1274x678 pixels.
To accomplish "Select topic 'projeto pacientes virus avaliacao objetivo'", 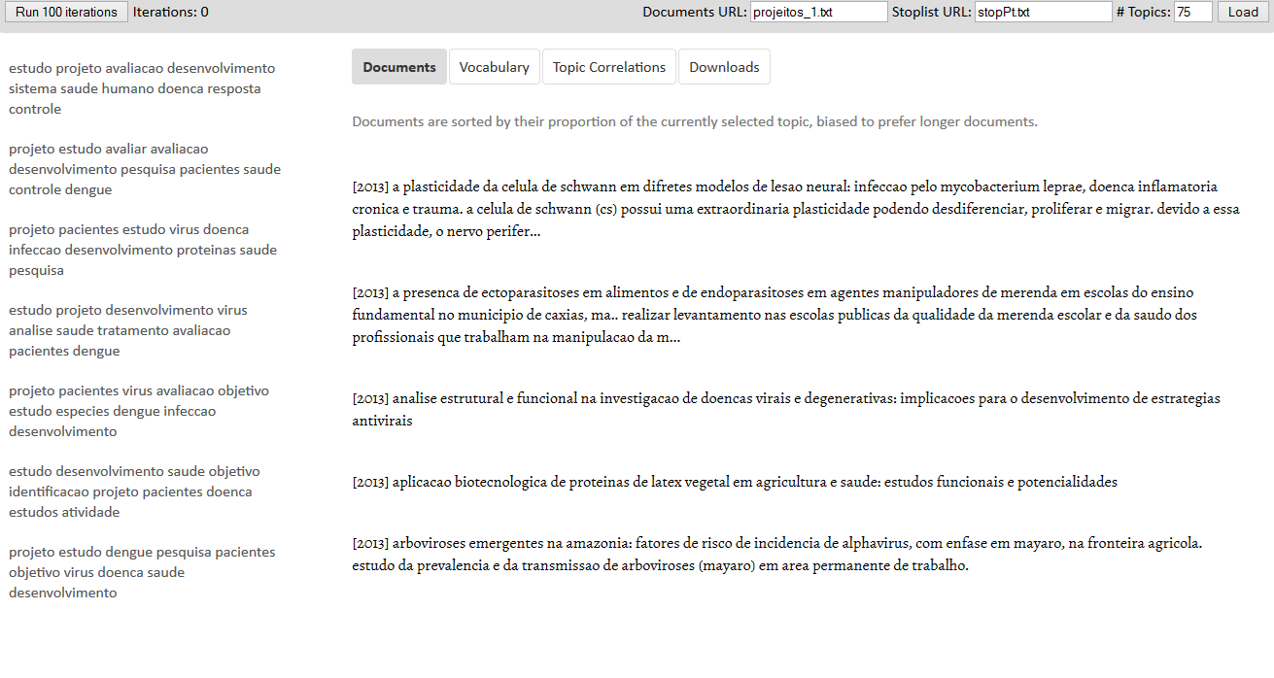I will click(139, 411).
